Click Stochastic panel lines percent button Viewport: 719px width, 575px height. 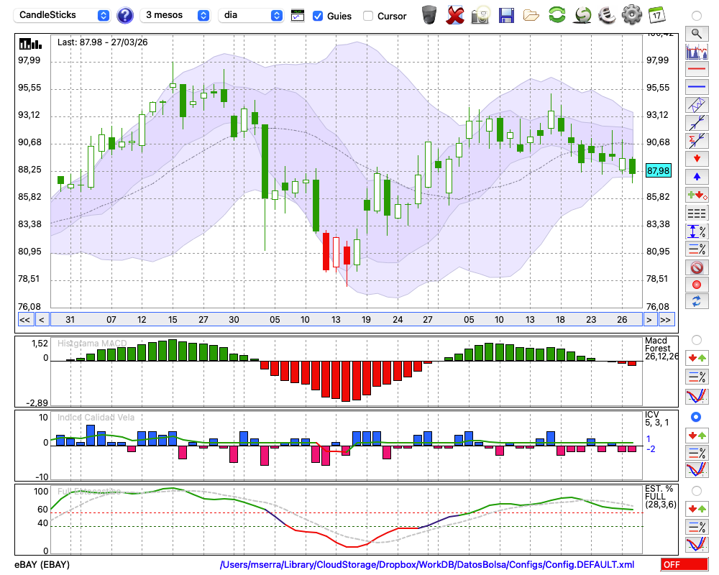697,526
